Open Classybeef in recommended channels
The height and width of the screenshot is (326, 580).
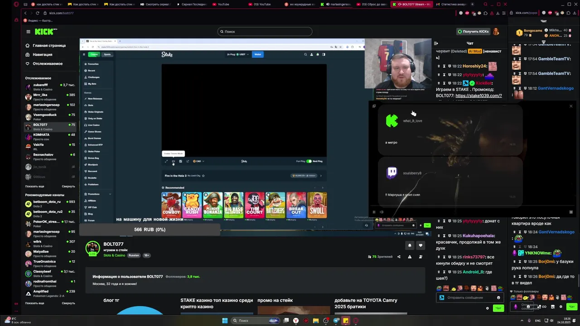[x=50, y=273]
